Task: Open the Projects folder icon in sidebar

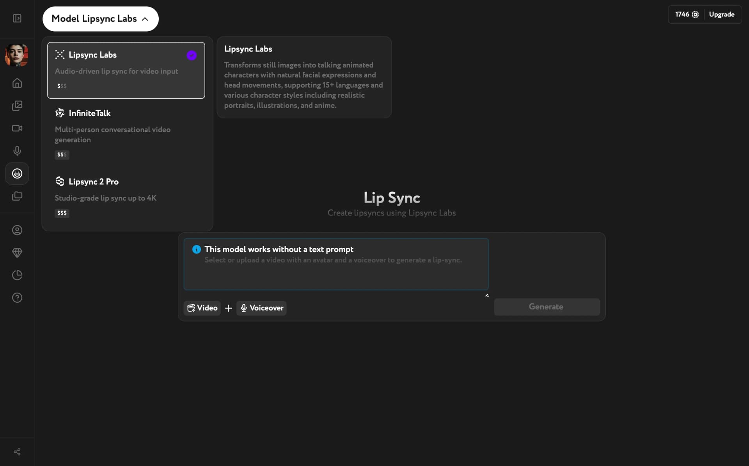Action: click(x=17, y=196)
